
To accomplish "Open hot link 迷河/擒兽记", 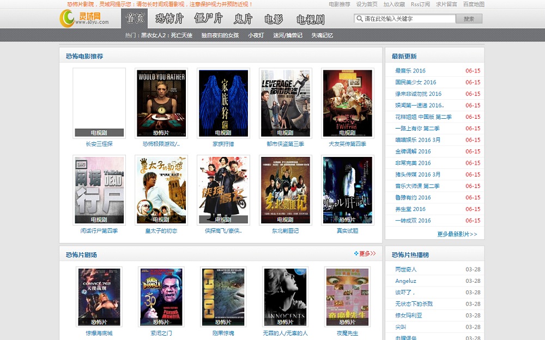I will pos(287,35).
